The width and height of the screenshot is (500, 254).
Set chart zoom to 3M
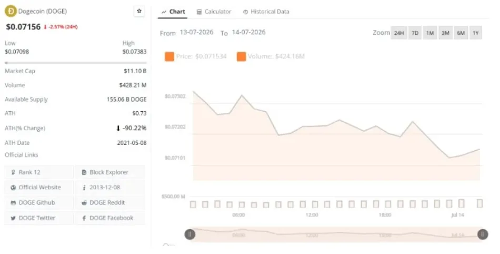point(445,33)
